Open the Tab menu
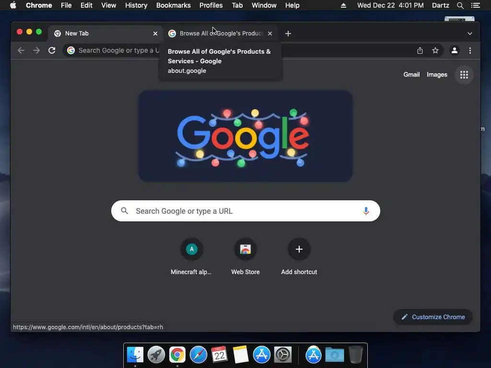The height and width of the screenshot is (368, 491). (237, 5)
